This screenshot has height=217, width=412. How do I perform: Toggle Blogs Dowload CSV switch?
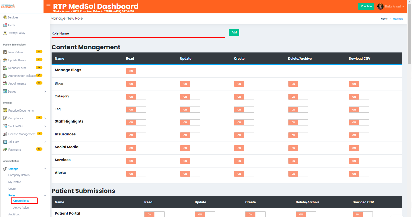click(359, 84)
